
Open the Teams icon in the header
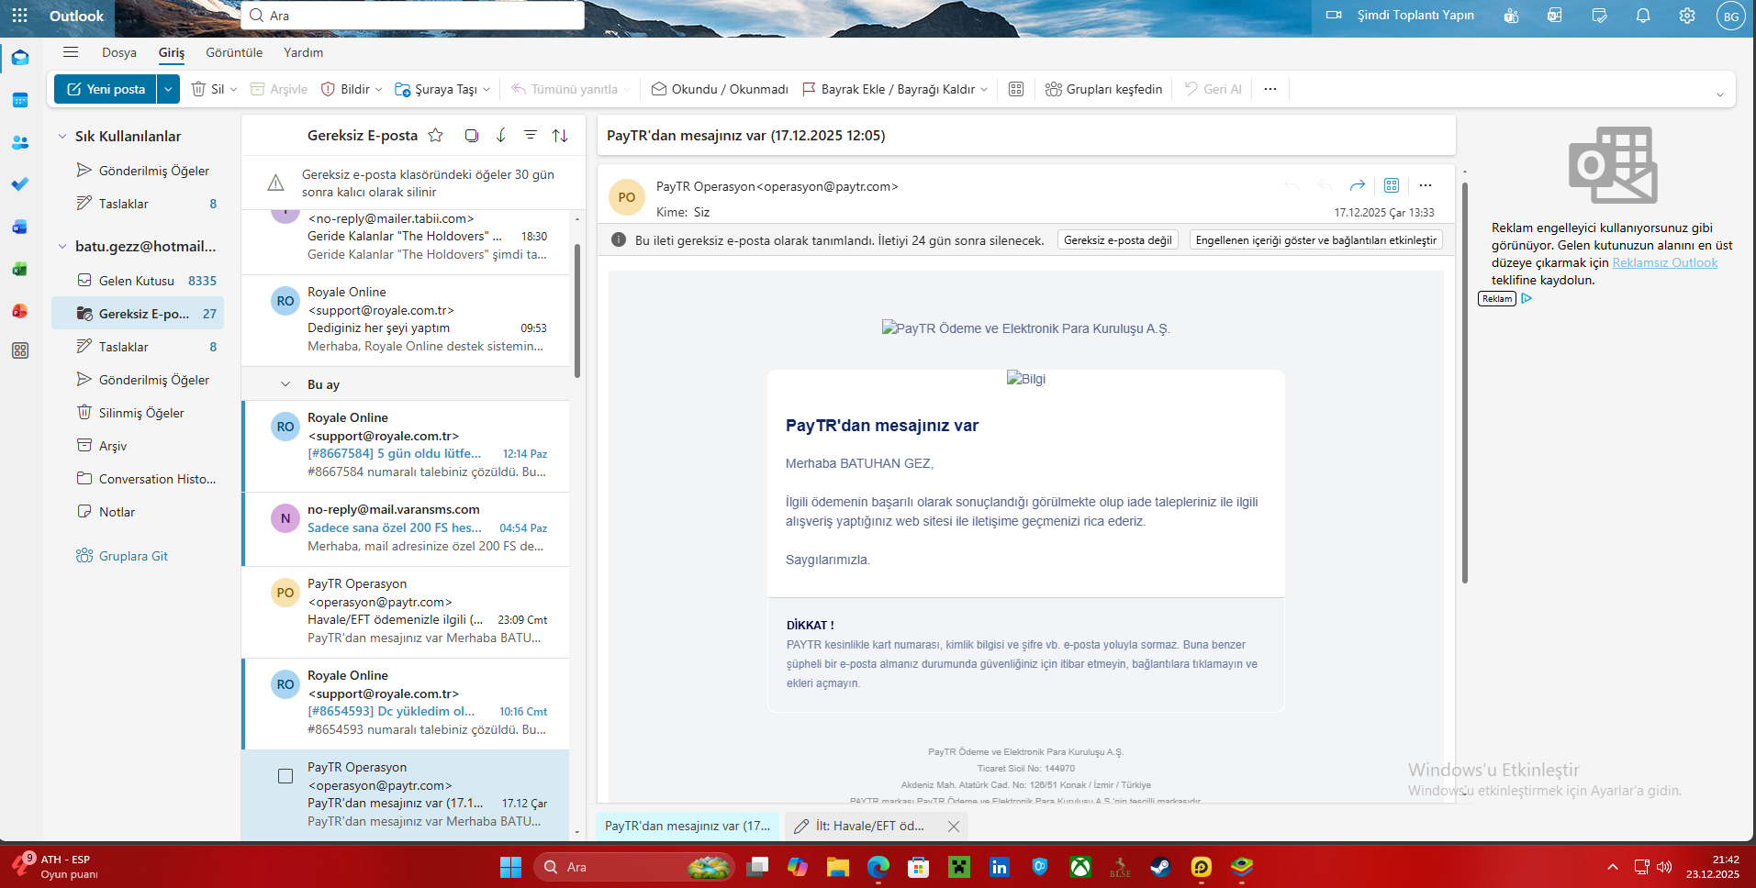(1511, 16)
